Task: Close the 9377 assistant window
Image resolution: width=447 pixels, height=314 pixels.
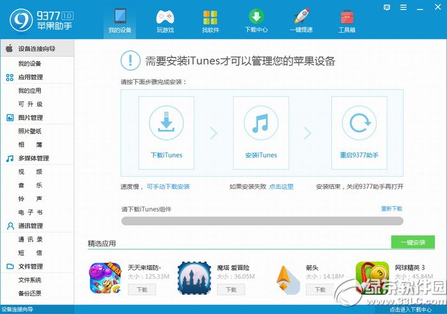Action: pyautogui.click(x=437, y=7)
